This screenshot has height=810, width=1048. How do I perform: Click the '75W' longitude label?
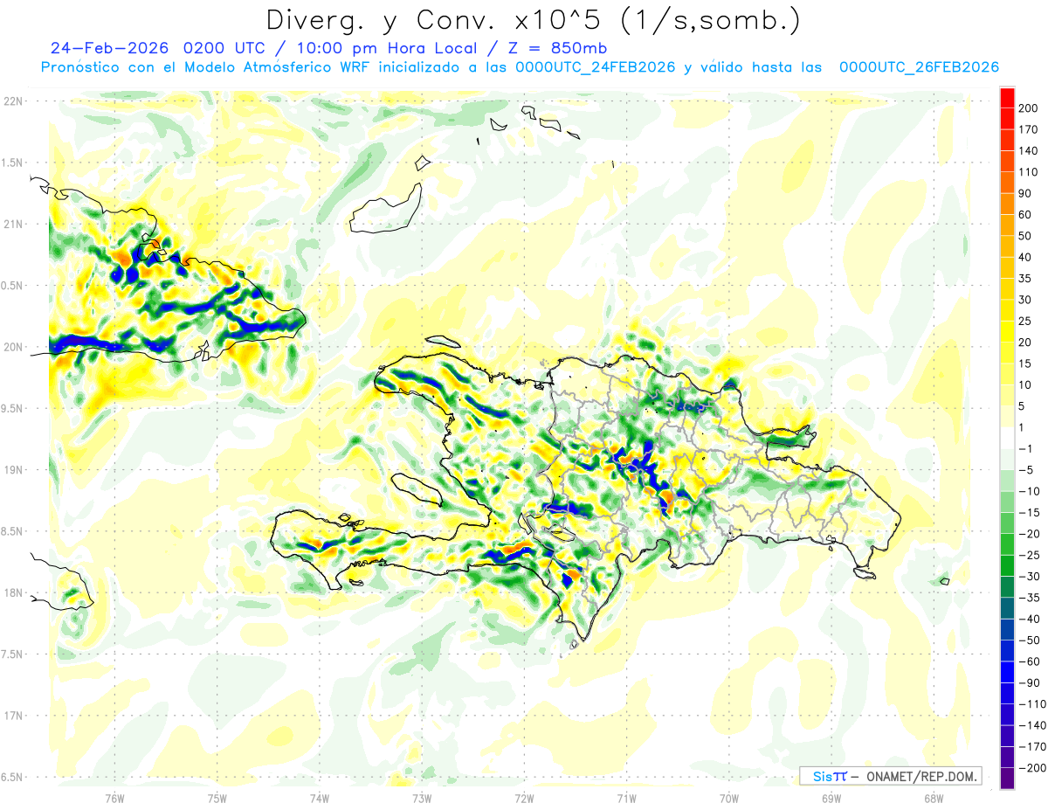(x=217, y=798)
